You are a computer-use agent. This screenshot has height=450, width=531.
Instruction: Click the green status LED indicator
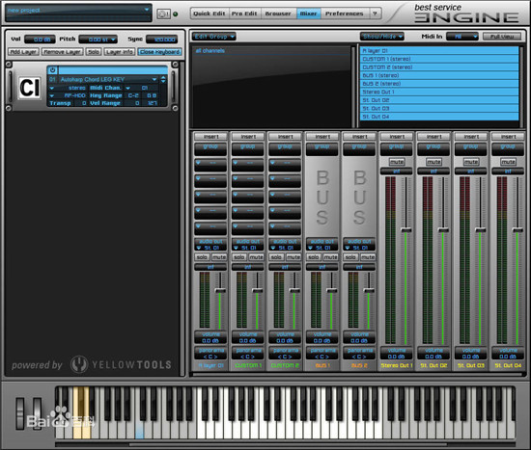pos(175,14)
